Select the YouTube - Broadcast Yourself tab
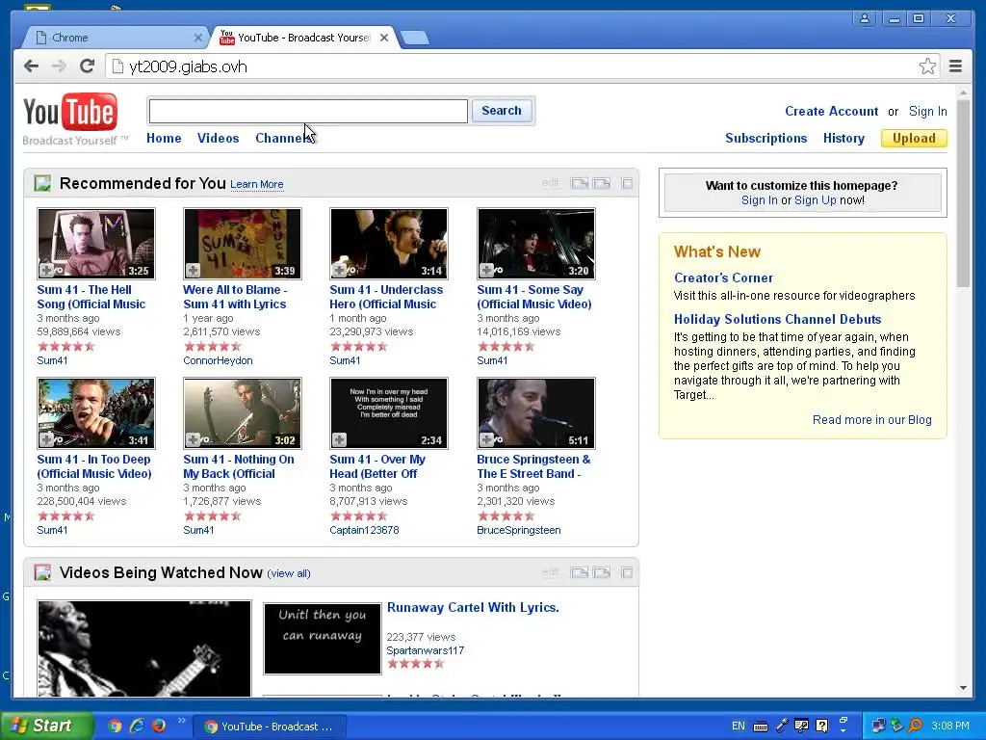 coord(304,38)
